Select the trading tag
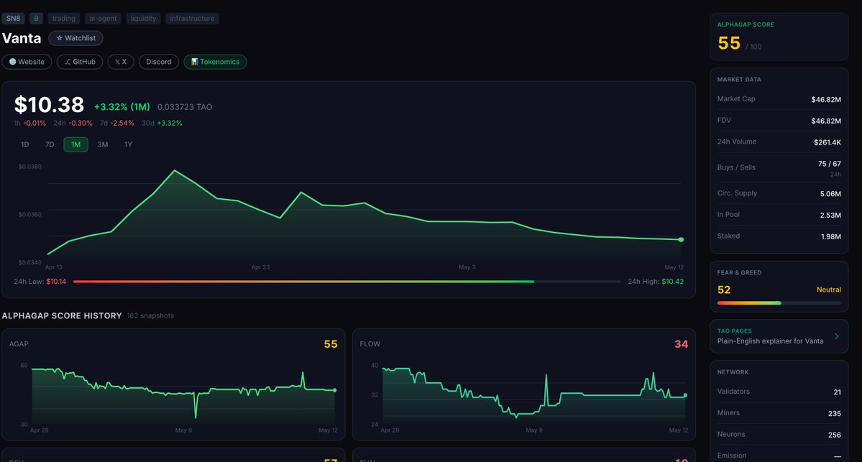The image size is (862, 462). click(64, 18)
